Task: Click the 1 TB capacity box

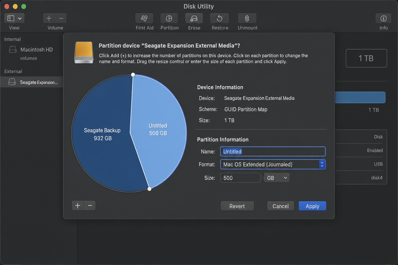Action: click(x=366, y=58)
